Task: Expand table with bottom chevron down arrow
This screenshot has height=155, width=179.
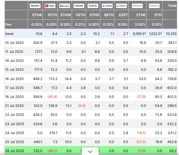Action: point(90,151)
